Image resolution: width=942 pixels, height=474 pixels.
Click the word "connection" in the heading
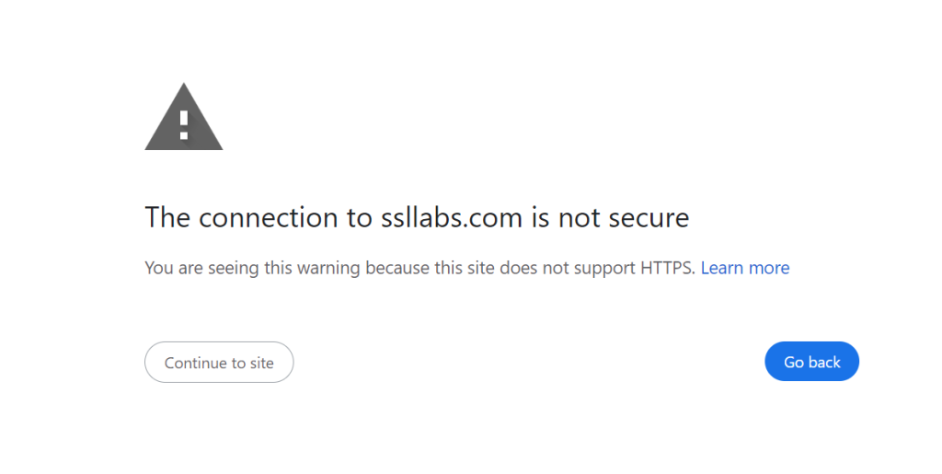coord(268,218)
